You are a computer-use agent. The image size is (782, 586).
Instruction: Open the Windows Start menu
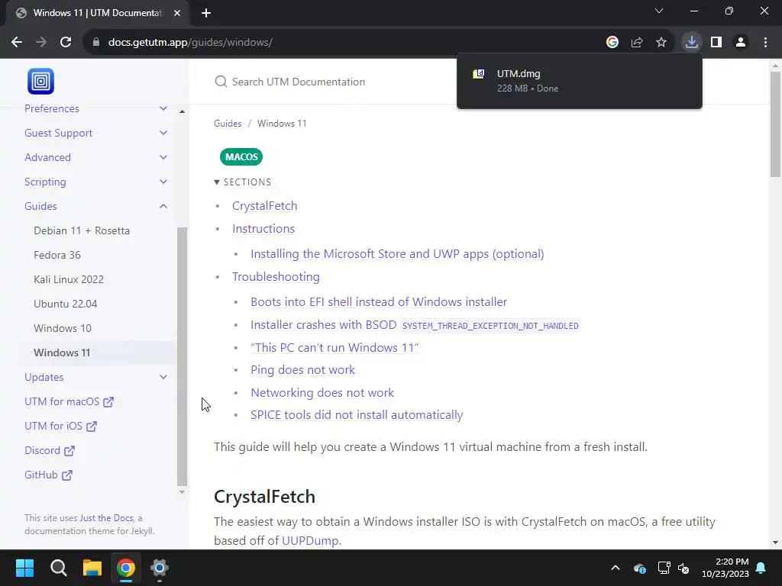pyautogui.click(x=24, y=568)
